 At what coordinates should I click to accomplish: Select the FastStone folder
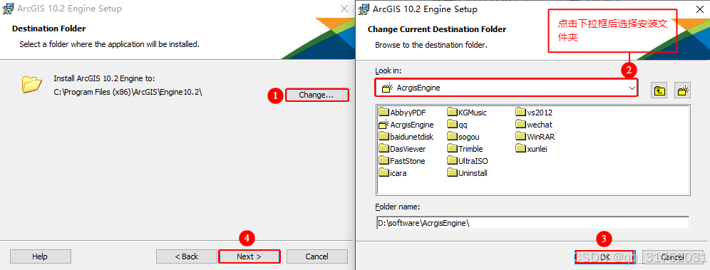(402, 160)
